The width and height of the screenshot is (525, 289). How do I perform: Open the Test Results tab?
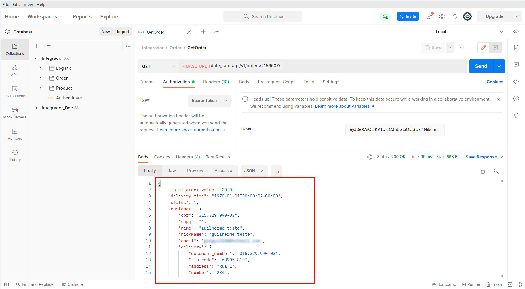point(218,157)
